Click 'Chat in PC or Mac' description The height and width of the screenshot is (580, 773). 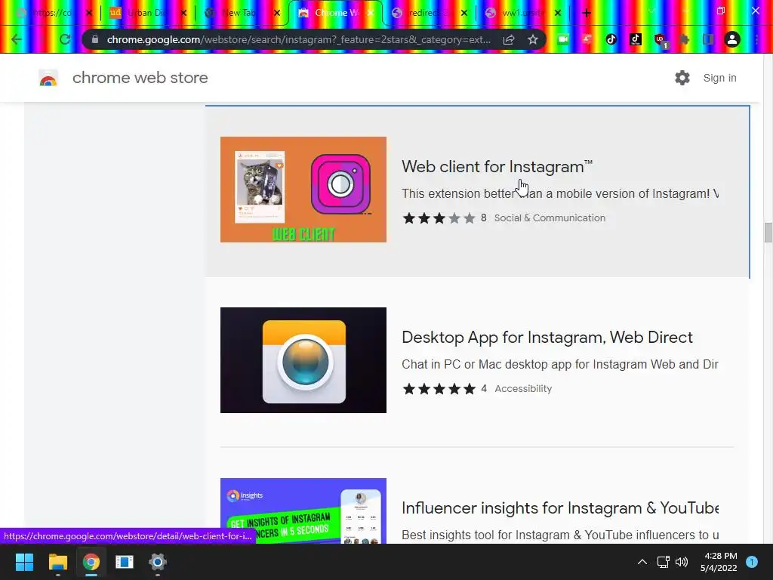point(559,364)
